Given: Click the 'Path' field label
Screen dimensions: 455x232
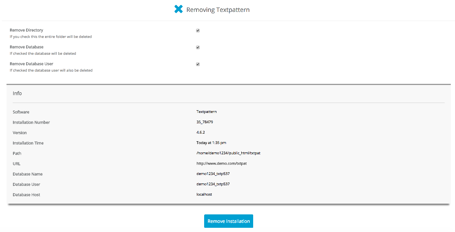Looking at the screenshot, I should pyautogui.click(x=17, y=154).
